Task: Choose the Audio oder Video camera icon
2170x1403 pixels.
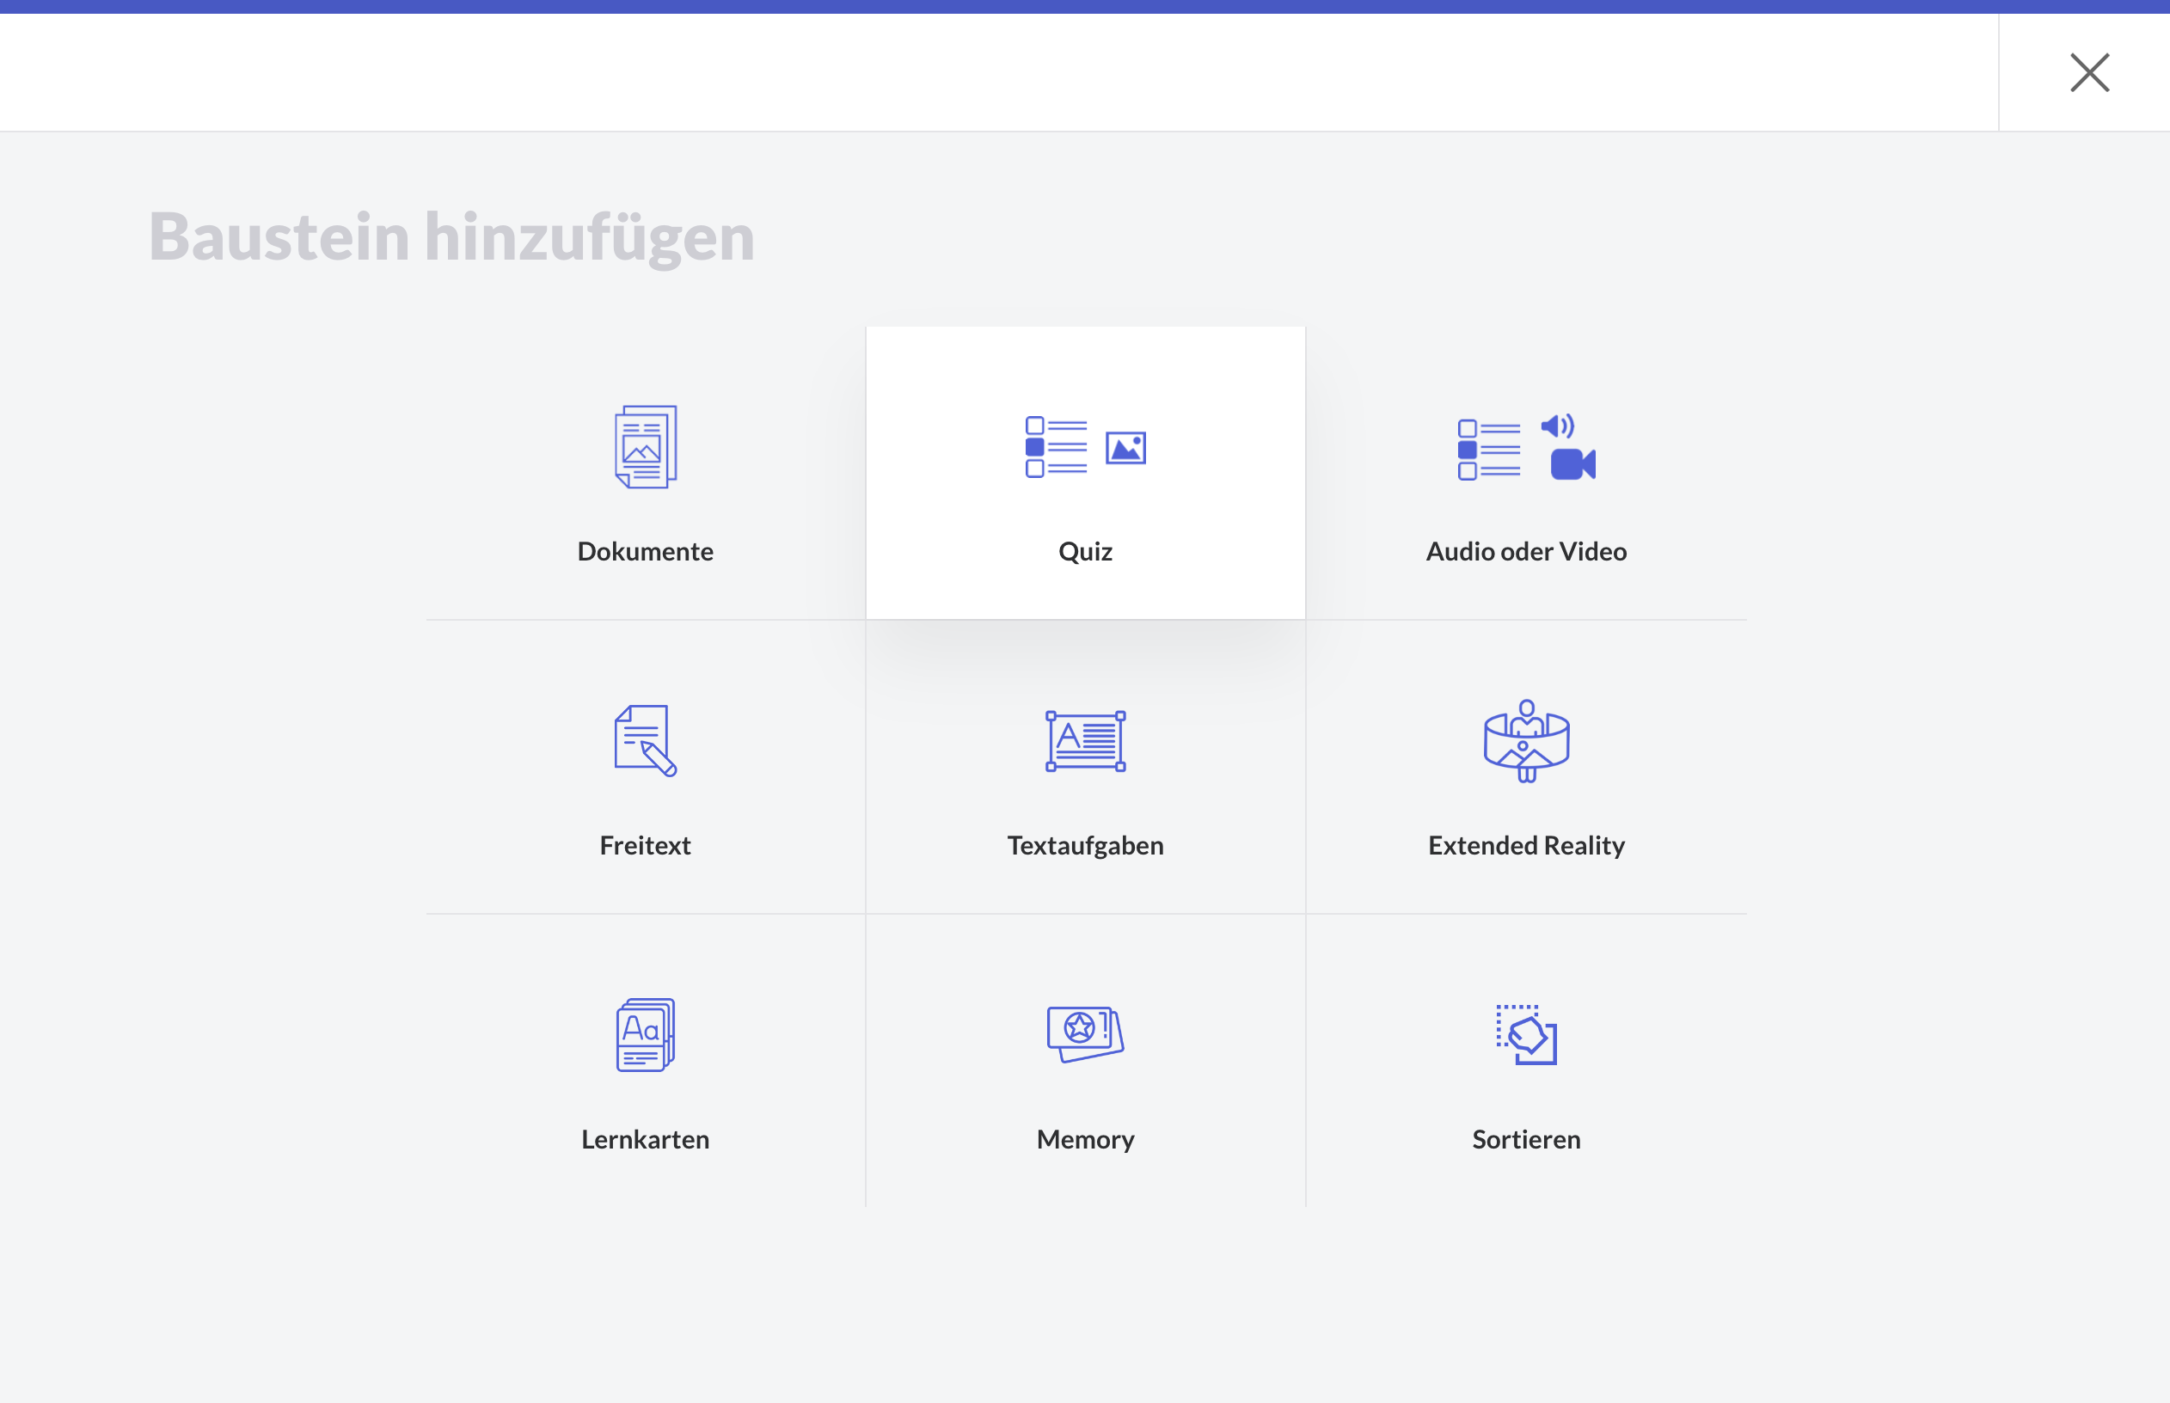Action: 1572,463
